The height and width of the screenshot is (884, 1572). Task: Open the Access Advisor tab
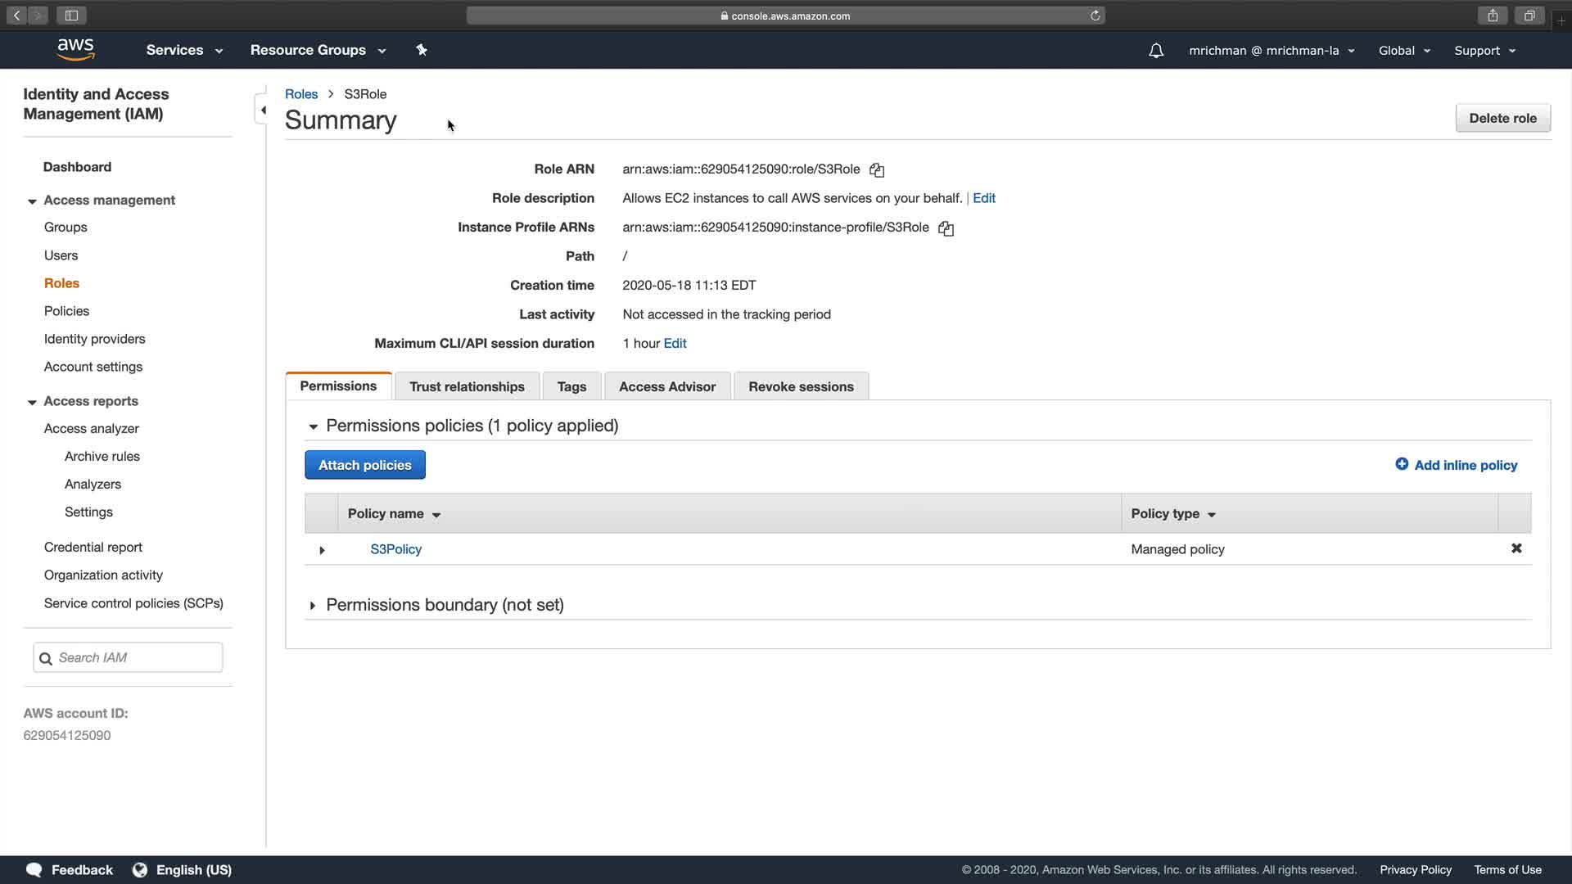(666, 386)
